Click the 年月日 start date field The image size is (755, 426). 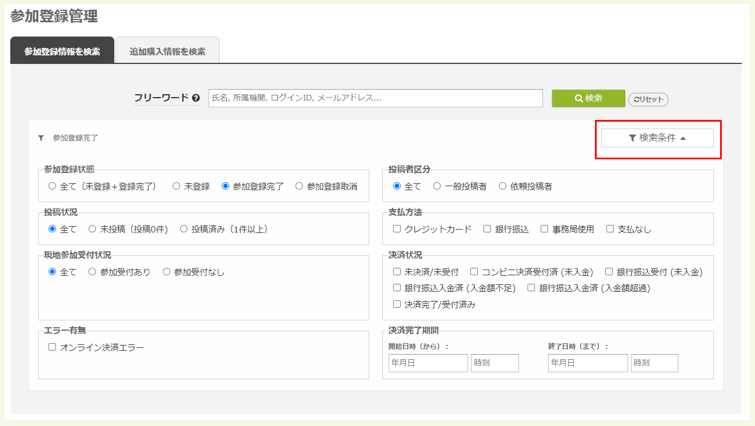coord(428,363)
